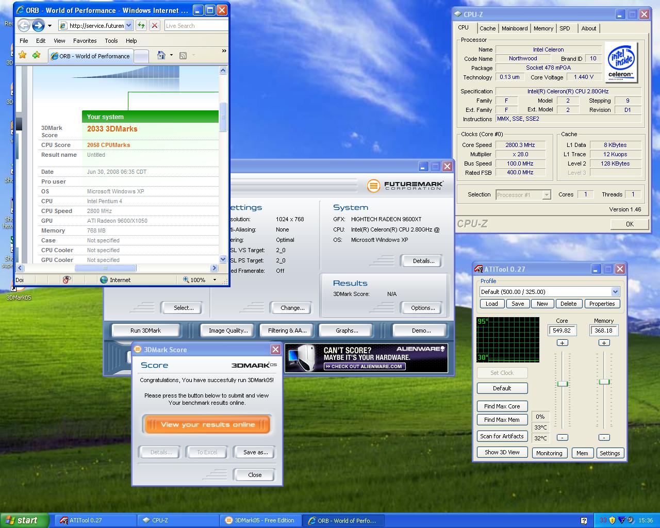Image resolution: width=660 pixels, height=528 pixels.
Task: Open the address bar URL dropdown
Action: point(128,25)
